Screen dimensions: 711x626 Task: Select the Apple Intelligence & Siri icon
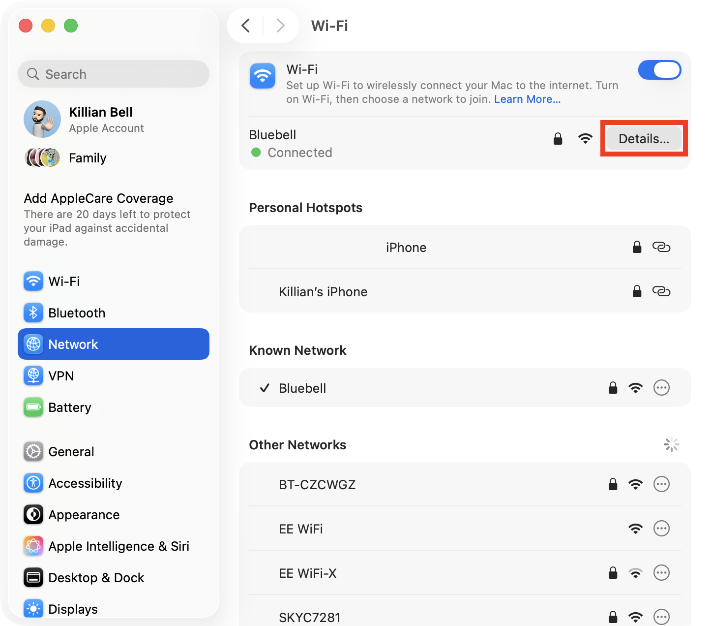tap(33, 546)
